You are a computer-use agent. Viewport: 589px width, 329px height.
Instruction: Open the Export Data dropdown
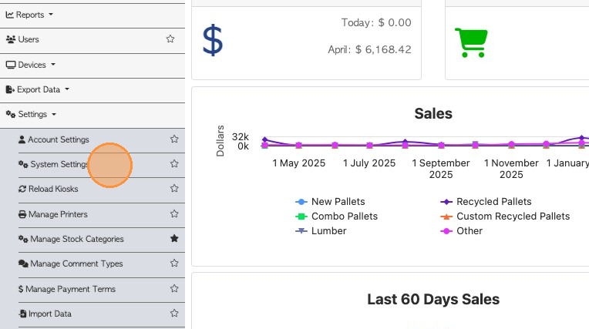point(38,89)
